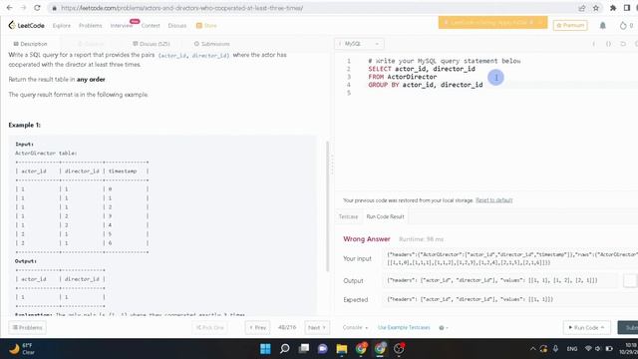Open Task View on the taskbar
The height and width of the screenshot is (359, 638).
click(x=303, y=349)
